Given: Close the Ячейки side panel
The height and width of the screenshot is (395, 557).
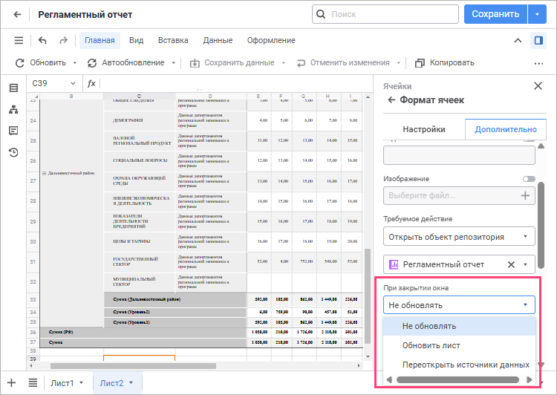Looking at the screenshot, I should [x=538, y=85].
